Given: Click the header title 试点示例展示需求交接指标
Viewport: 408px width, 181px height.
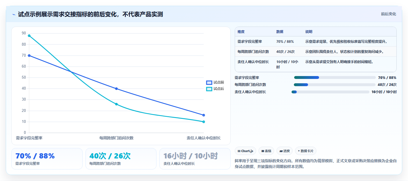Looking at the screenshot, I should point(90,14).
